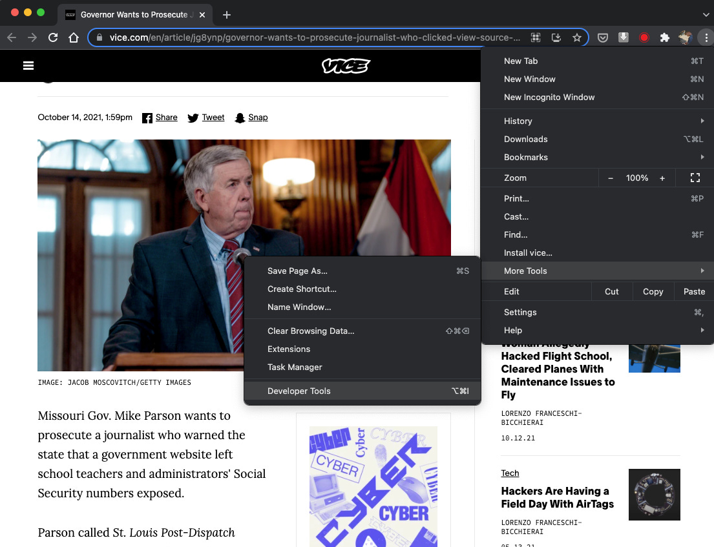The image size is (714, 547).
Task: Click Copy in the Edit row
Action: pyautogui.click(x=653, y=292)
